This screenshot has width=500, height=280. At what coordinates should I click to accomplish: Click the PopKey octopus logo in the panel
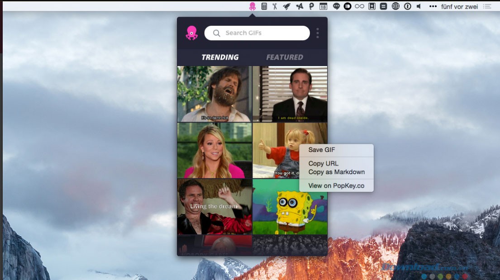click(x=191, y=33)
